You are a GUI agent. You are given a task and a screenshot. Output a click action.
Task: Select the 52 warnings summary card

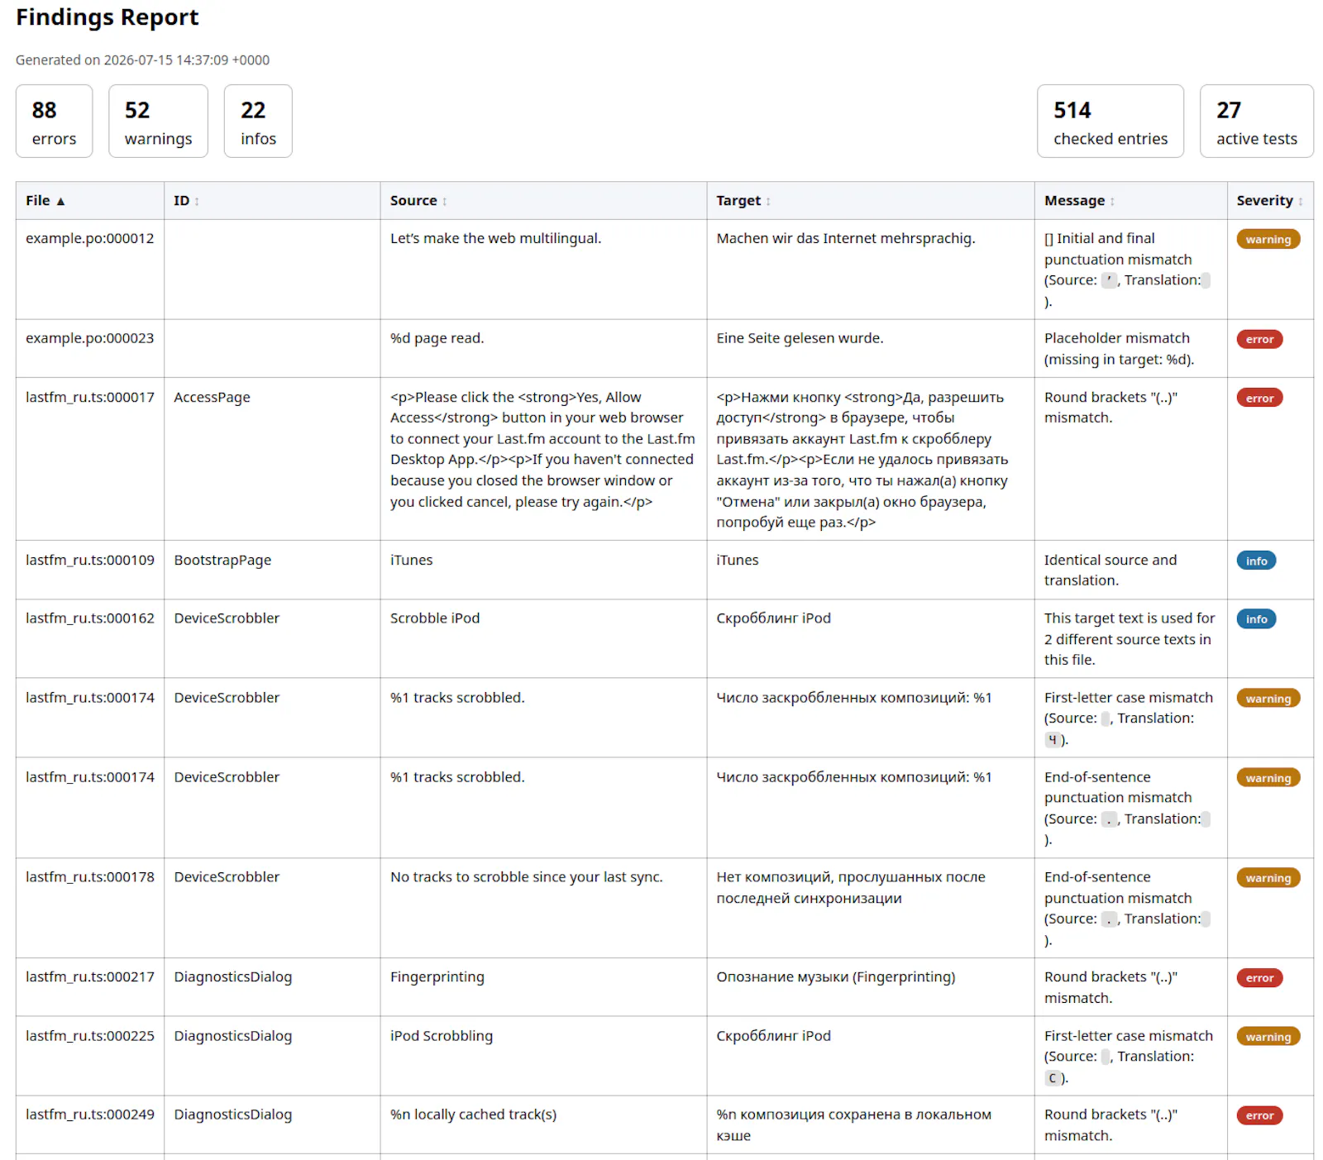pos(158,121)
